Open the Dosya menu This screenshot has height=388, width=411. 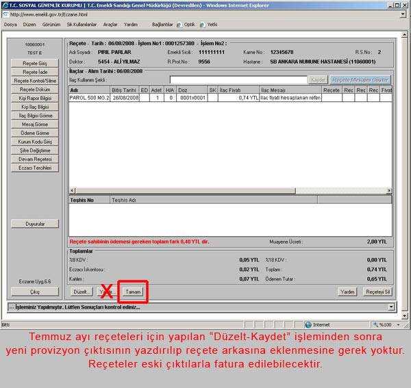coord(10,24)
